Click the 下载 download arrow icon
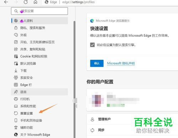 pyautogui.click(x=16, y=70)
